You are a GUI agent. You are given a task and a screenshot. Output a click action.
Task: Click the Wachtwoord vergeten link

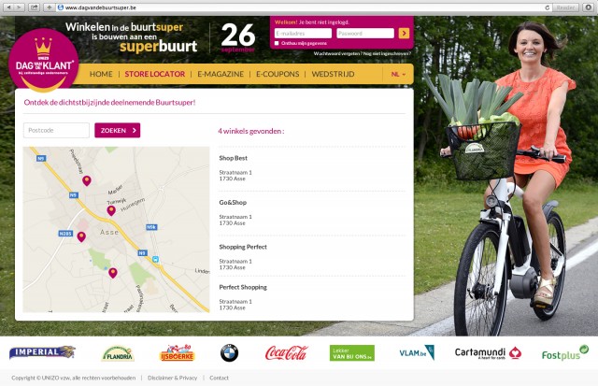click(338, 54)
